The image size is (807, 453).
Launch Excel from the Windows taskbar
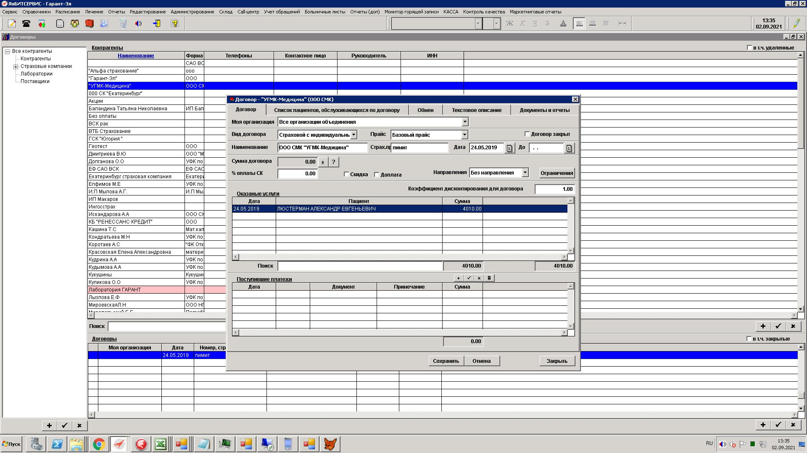(161, 444)
